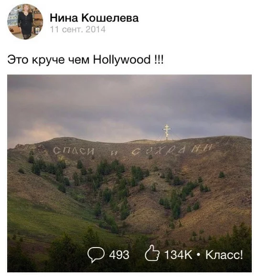Screen dimensions: 258x280
Task: Click the Orthodox cross on the hilltop
Action: click(167, 132)
